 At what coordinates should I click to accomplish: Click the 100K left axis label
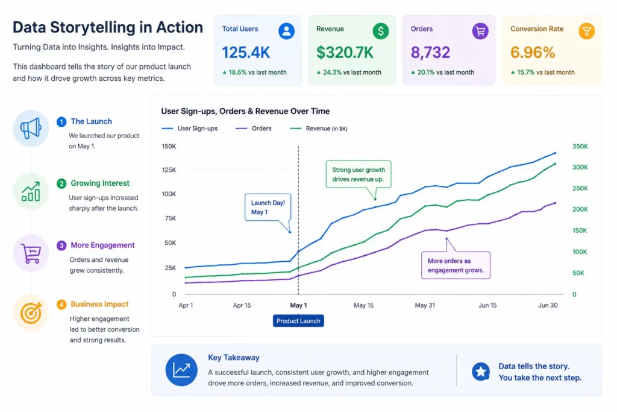[x=169, y=194]
